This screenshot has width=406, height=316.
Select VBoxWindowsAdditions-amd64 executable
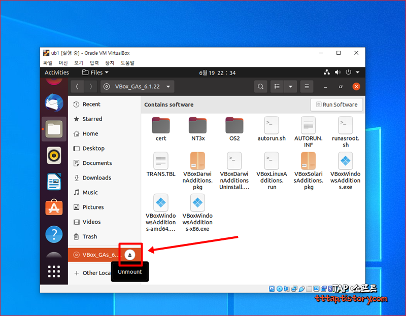point(161,213)
